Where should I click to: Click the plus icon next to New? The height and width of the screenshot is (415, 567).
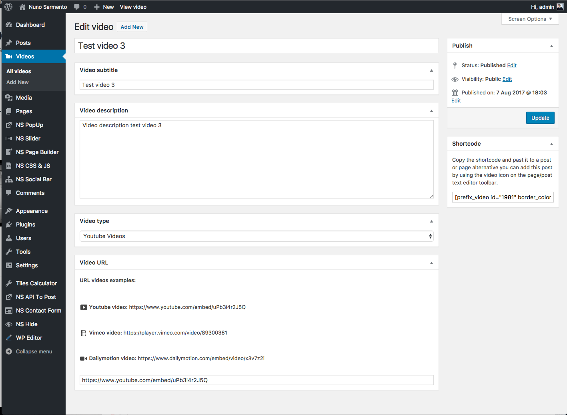96,7
